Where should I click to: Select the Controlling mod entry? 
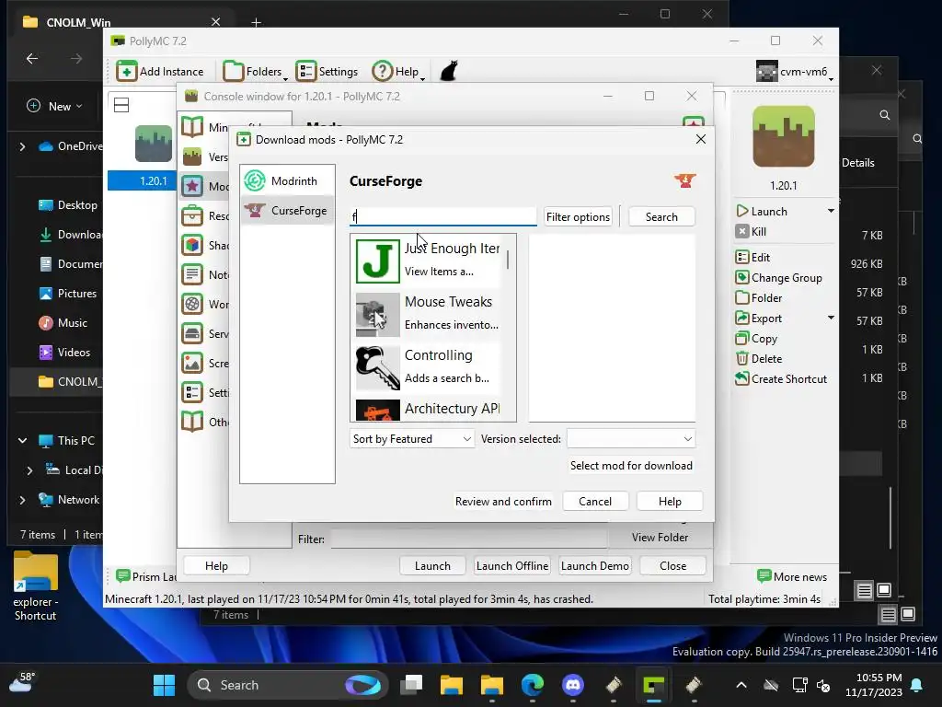(428, 366)
